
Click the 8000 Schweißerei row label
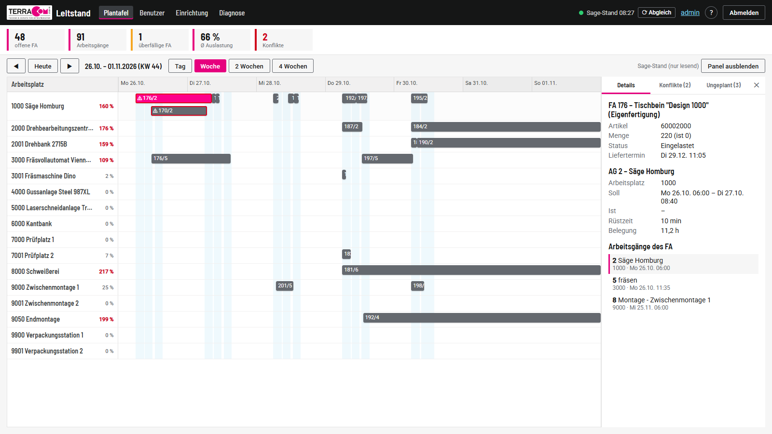click(x=35, y=271)
